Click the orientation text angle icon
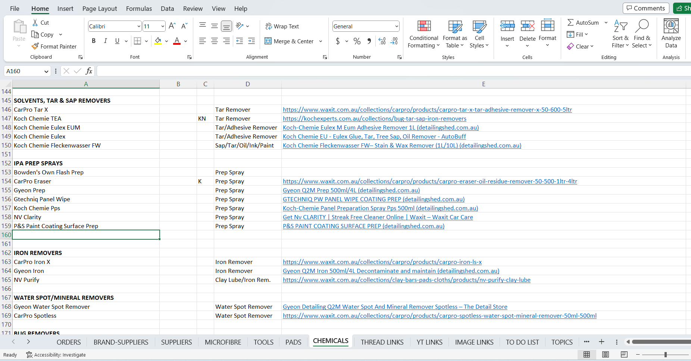This screenshot has height=361, width=691. coord(240,26)
